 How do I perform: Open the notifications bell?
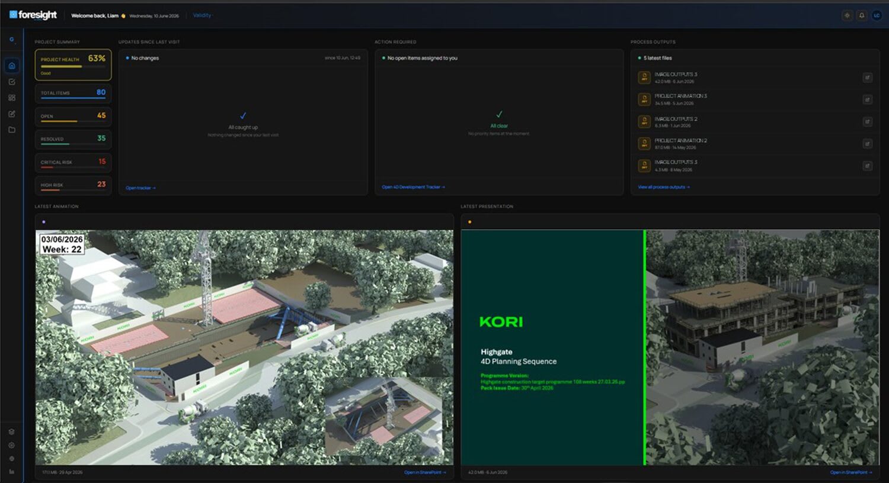(862, 15)
